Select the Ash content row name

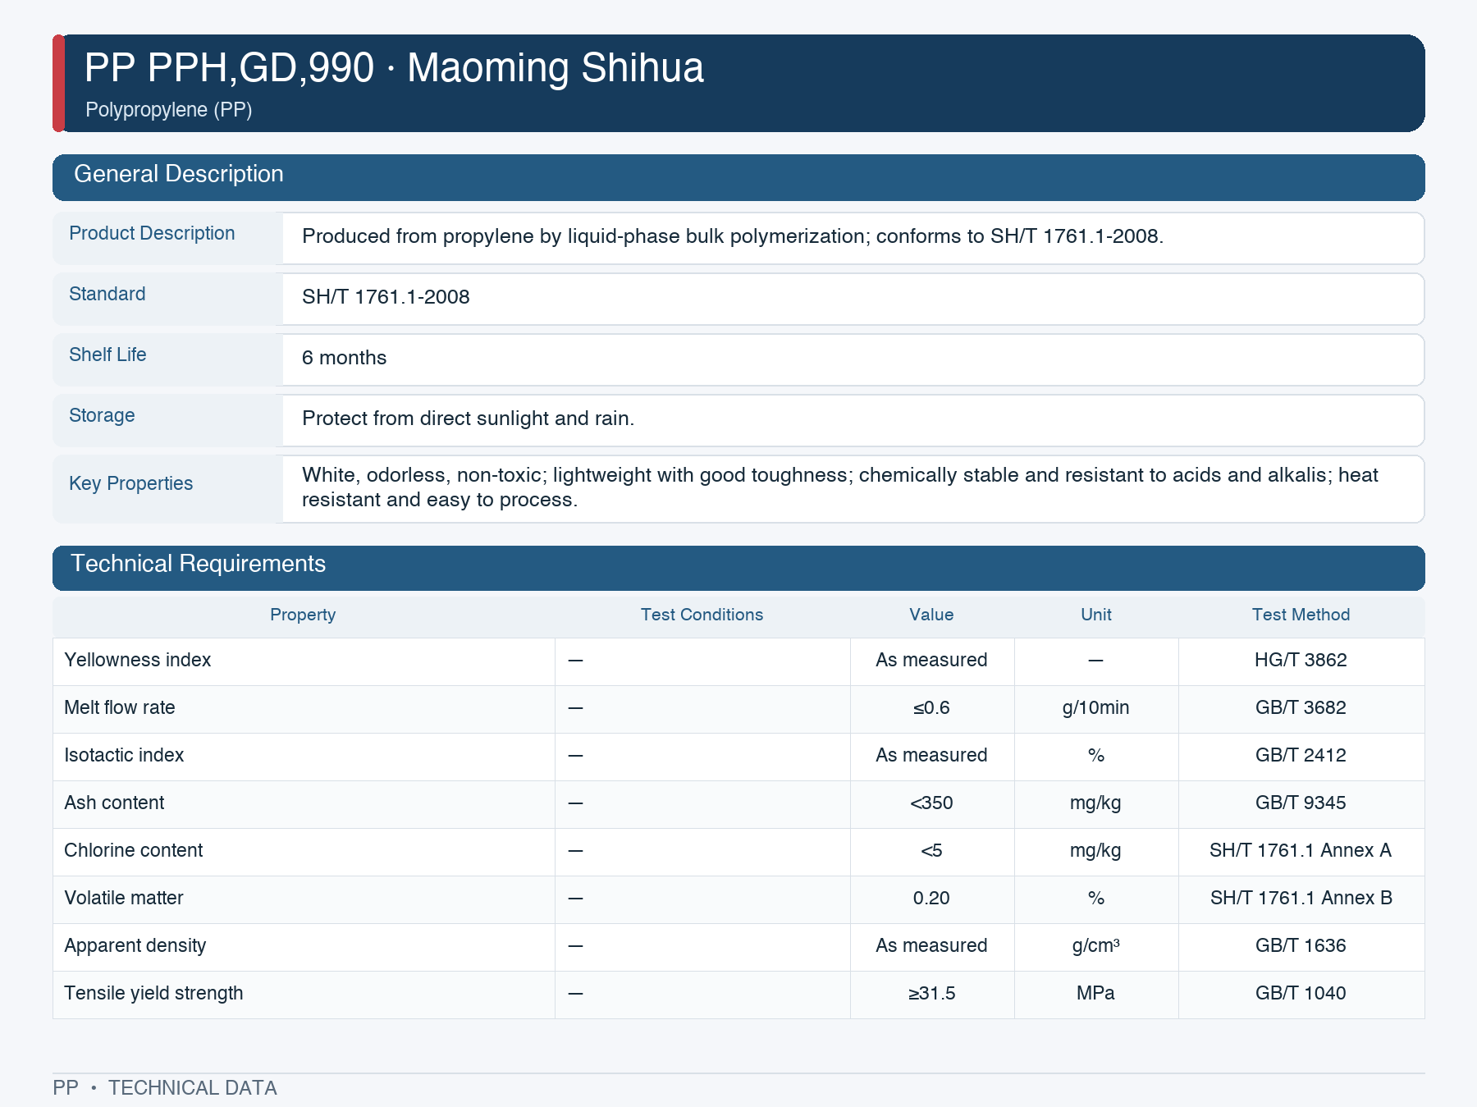114,803
